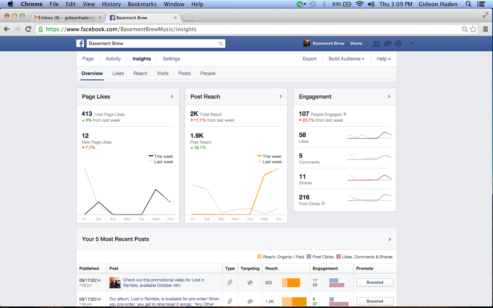Open account dropdown arrow in Facebook header

412,44
